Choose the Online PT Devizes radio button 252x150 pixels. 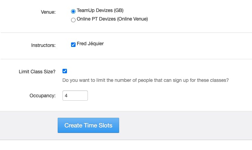pos(73,20)
